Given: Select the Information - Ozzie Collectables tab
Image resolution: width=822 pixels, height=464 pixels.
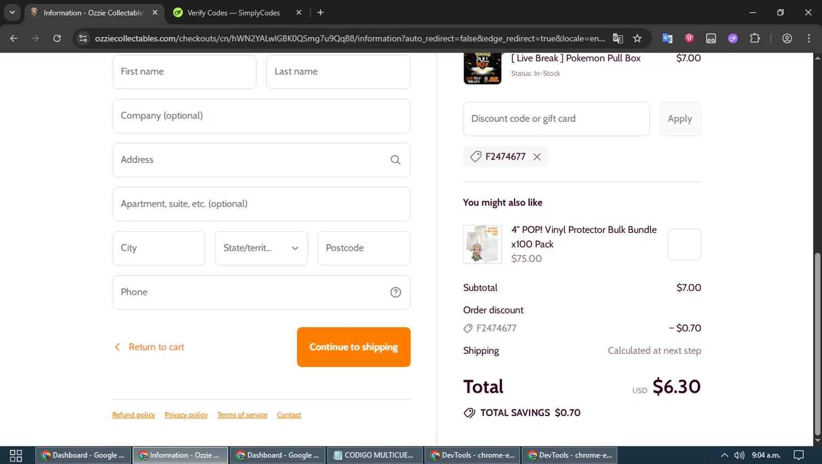Looking at the screenshot, I should (x=93, y=13).
